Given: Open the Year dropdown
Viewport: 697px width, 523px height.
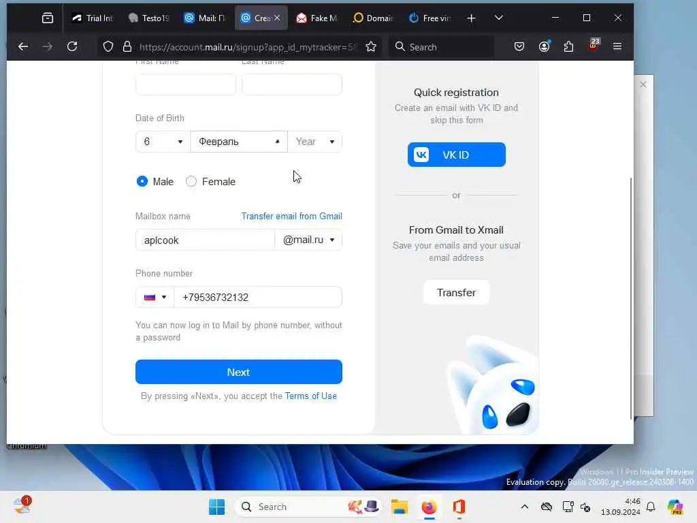Looking at the screenshot, I should [314, 142].
